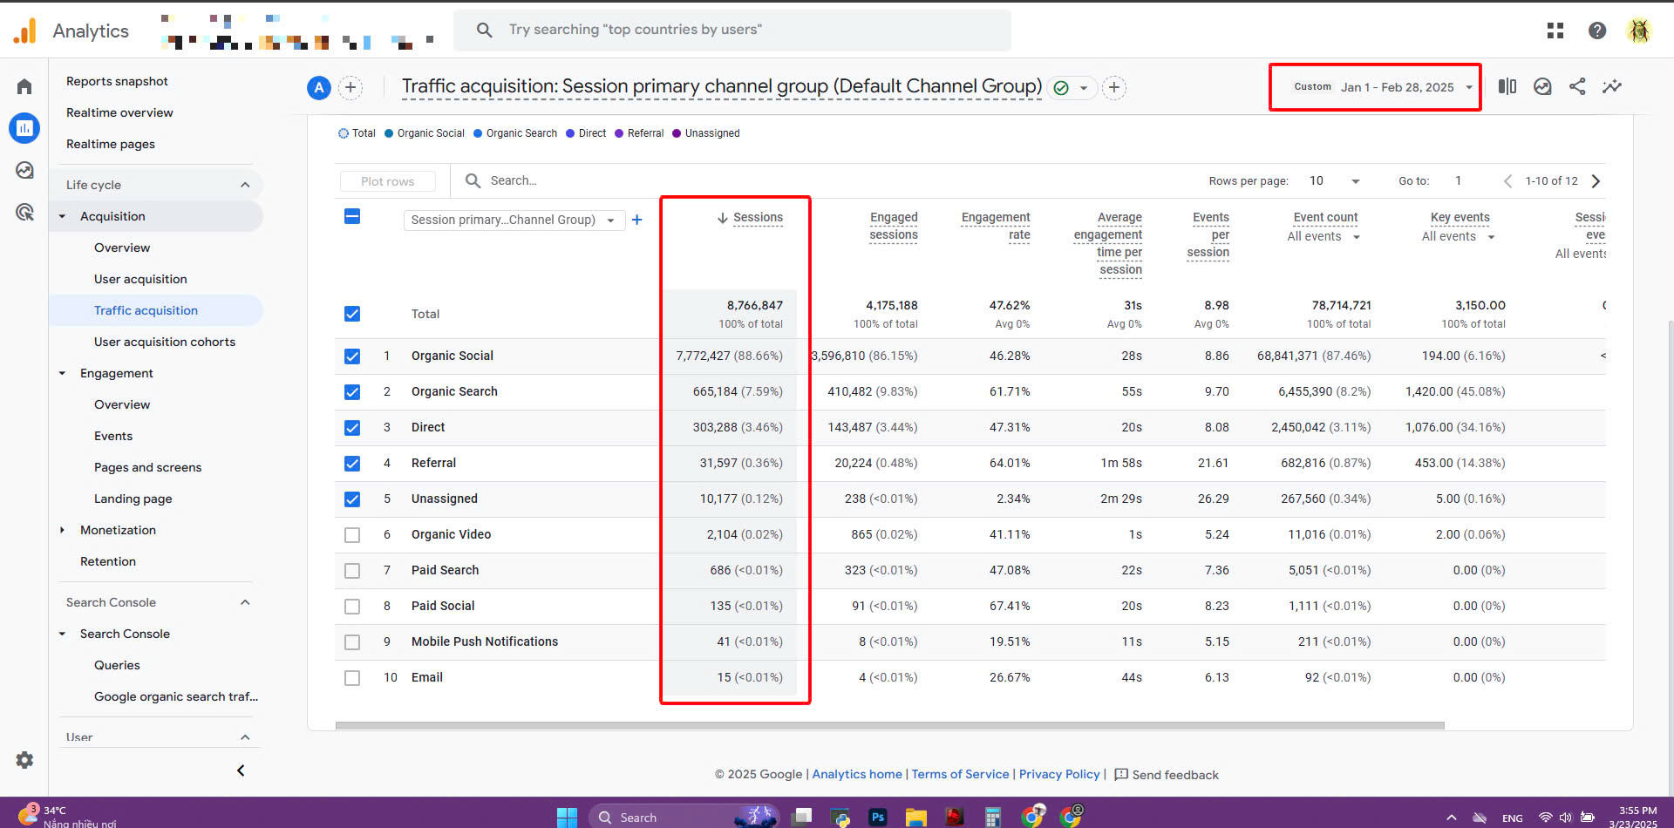Open the Reports icon in left rail
This screenshot has width=1674, height=828.
(x=24, y=128)
